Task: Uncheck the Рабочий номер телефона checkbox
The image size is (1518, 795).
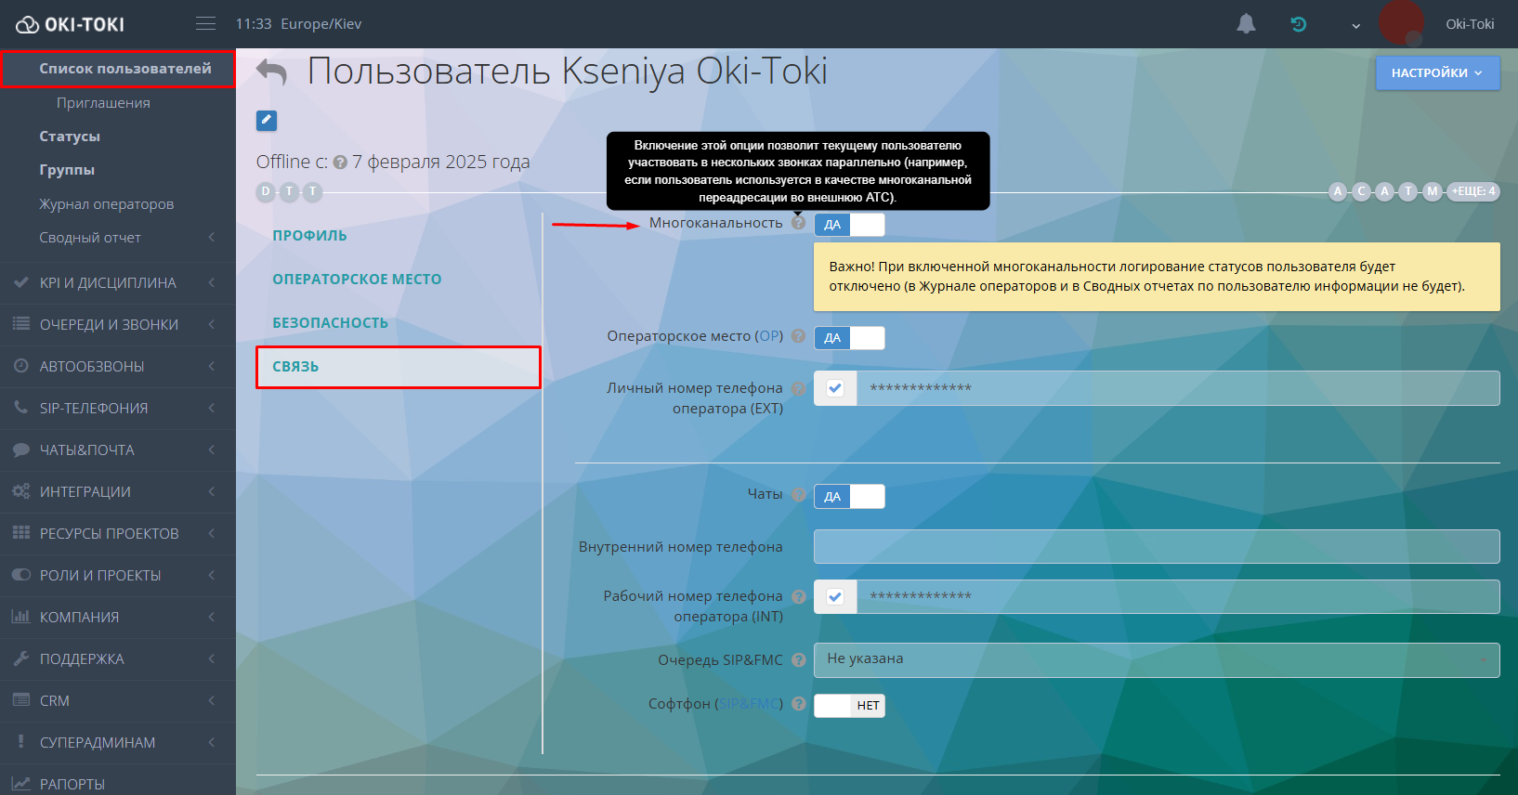Action: (x=835, y=596)
